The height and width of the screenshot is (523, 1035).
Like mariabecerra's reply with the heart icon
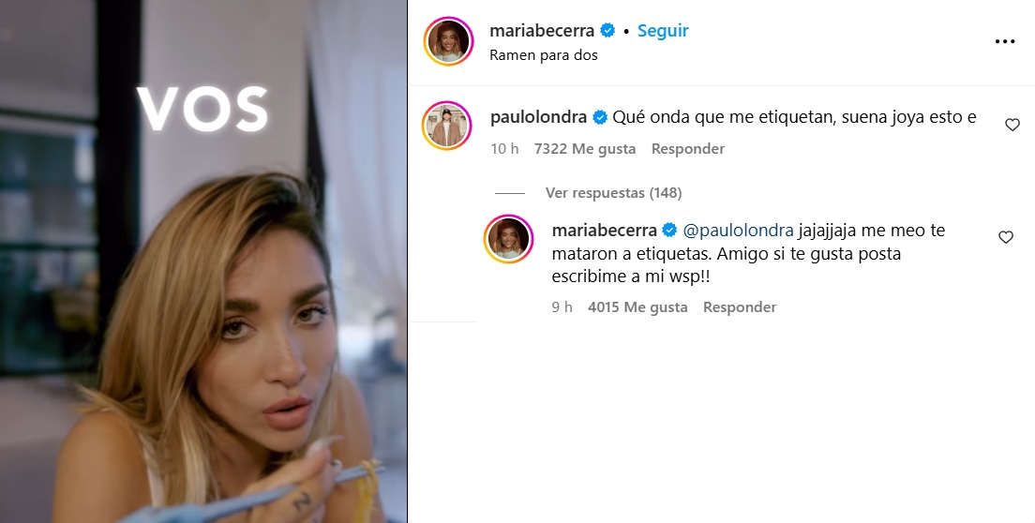point(1005,237)
